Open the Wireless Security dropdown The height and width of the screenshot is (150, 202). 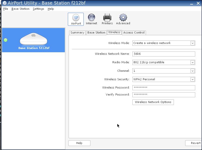[x=192, y=79]
